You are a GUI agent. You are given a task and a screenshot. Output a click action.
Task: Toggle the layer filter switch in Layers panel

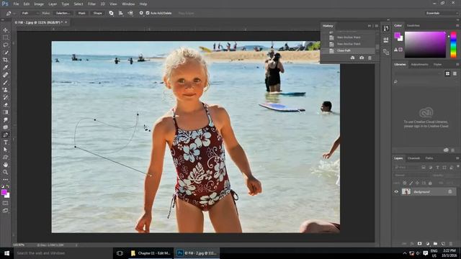pyautogui.click(x=458, y=166)
